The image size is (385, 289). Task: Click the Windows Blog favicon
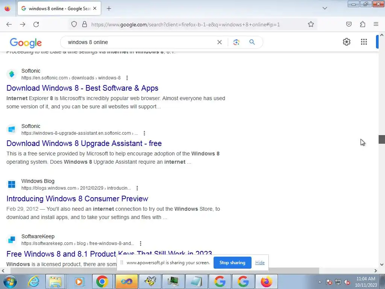(12, 184)
